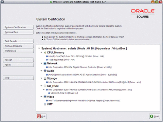The height and width of the screenshot is (122, 163).
Task: Click the Audio category icon
Action: tap(45, 71)
